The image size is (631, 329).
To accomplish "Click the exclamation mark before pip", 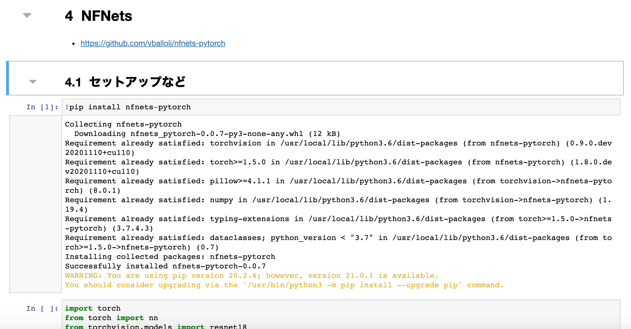I will [67, 107].
